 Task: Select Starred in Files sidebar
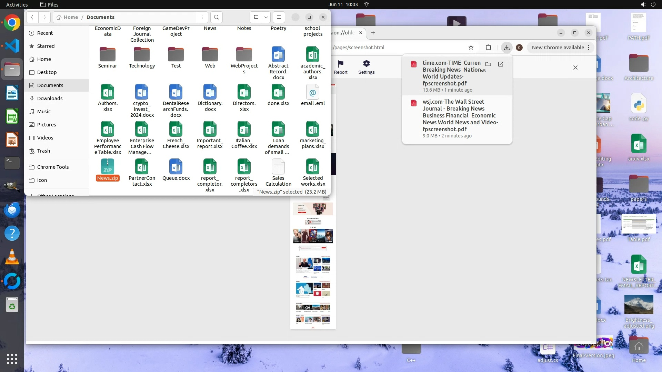[x=46, y=46]
